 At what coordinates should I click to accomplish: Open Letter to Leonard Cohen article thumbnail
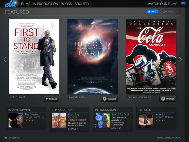[x=146, y=120]
